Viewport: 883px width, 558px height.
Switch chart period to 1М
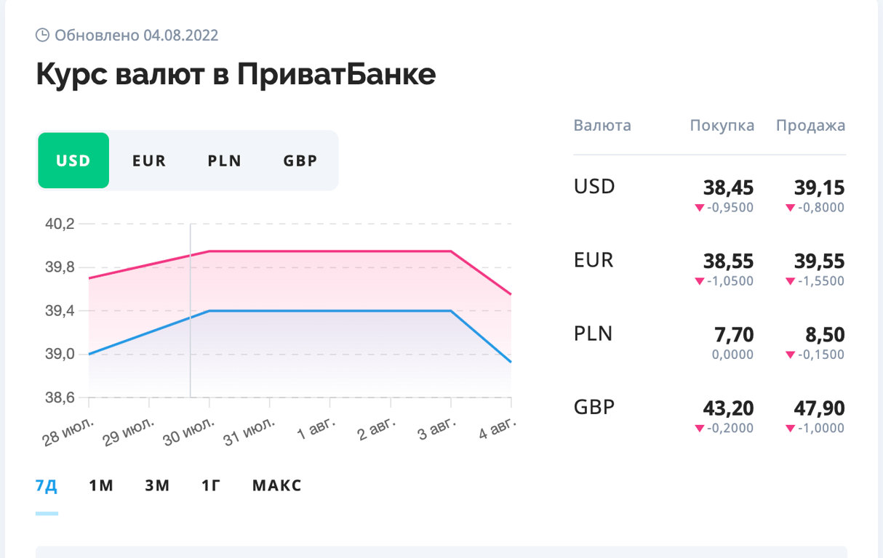point(101,485)
